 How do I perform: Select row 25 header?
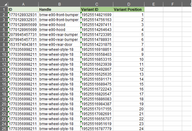[x=4, y=129]
